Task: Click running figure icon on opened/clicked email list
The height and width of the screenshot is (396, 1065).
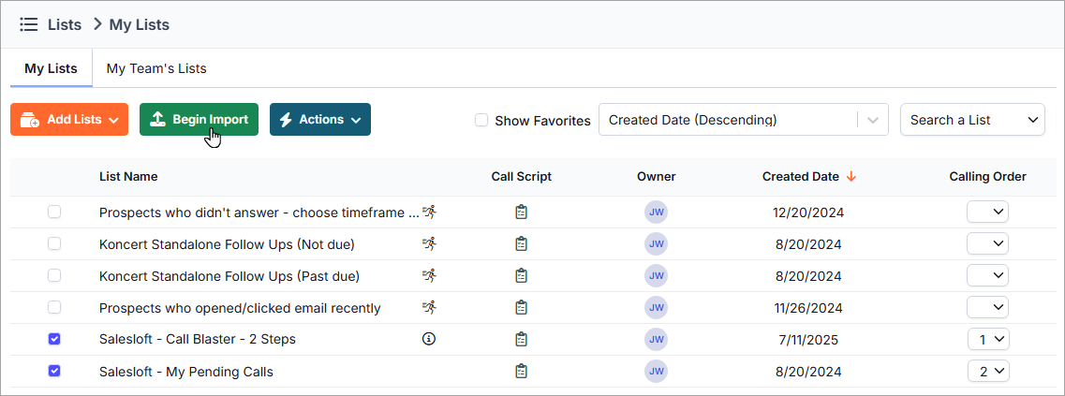Action: tap(429, 307)
